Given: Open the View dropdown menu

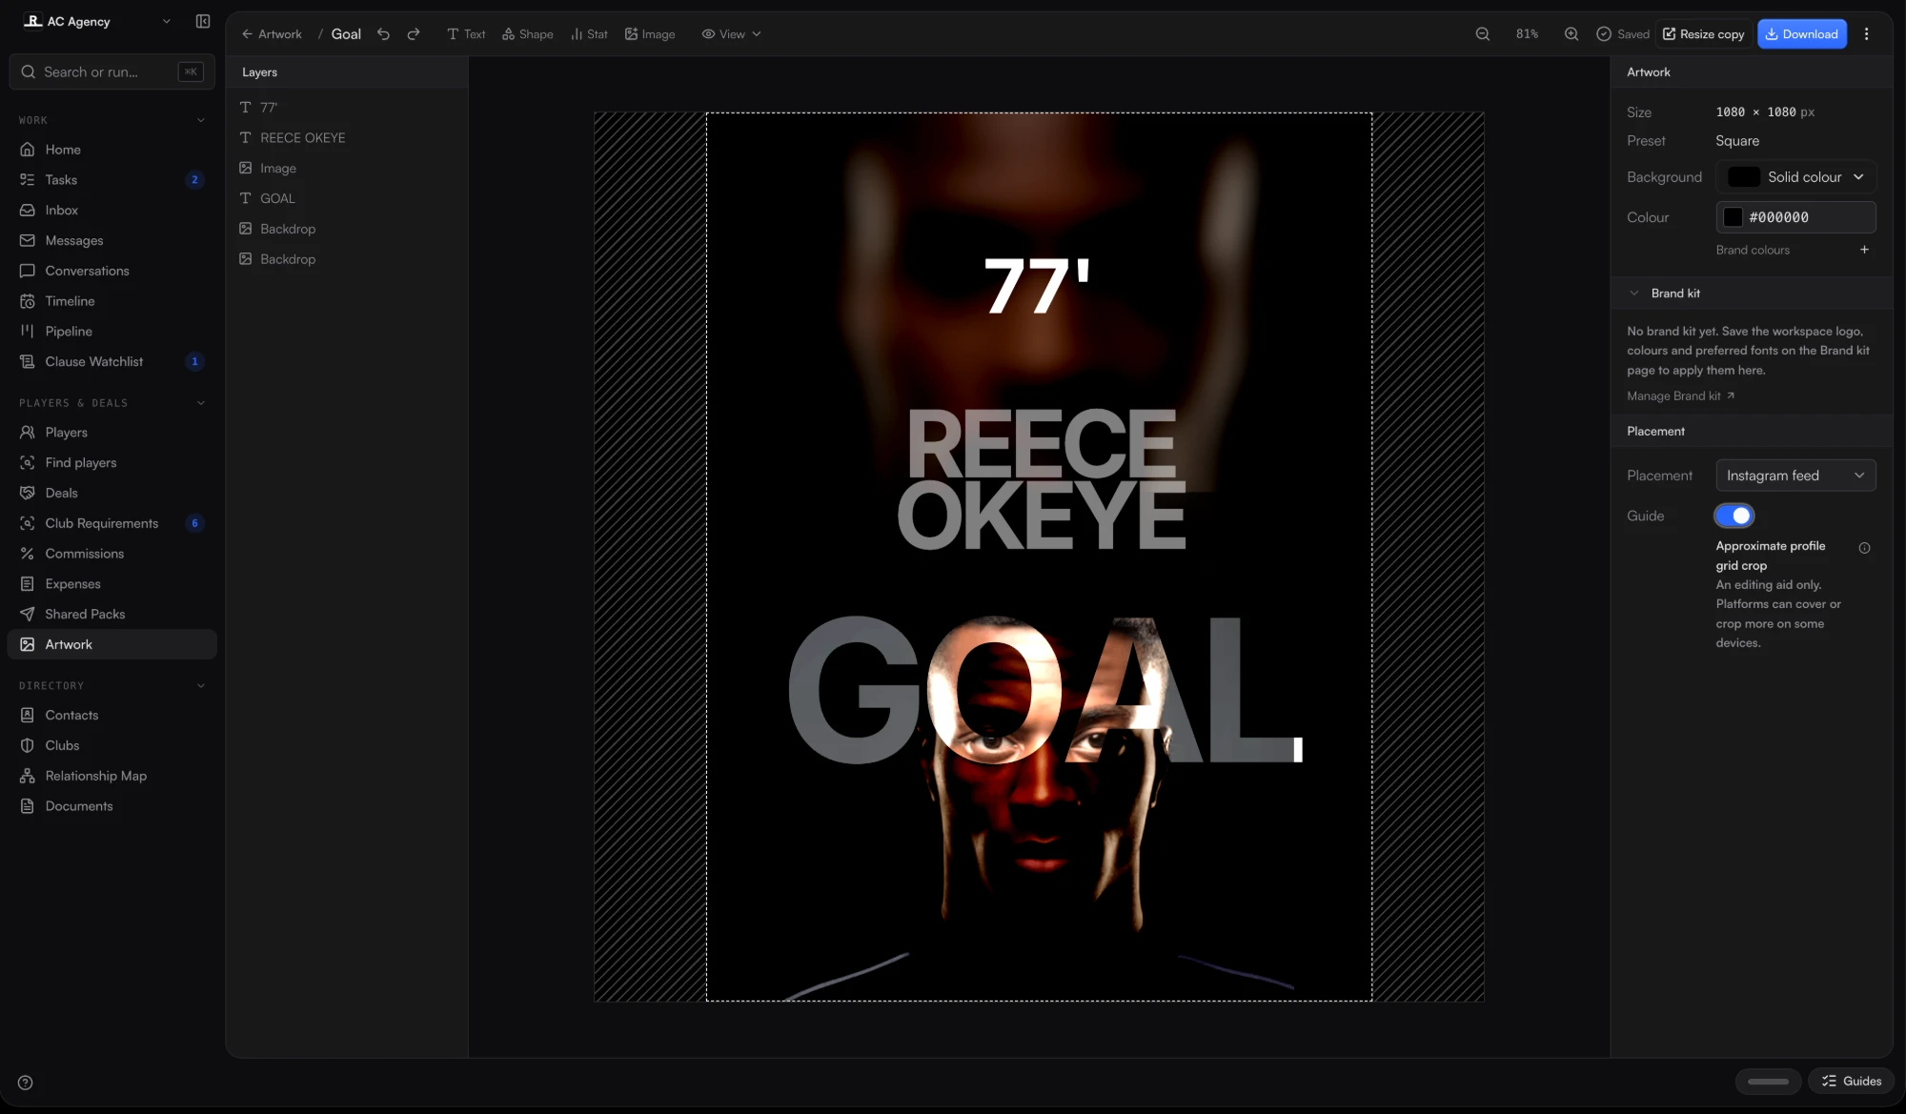Looking at the screenshot, I should (x=731, y=34).
